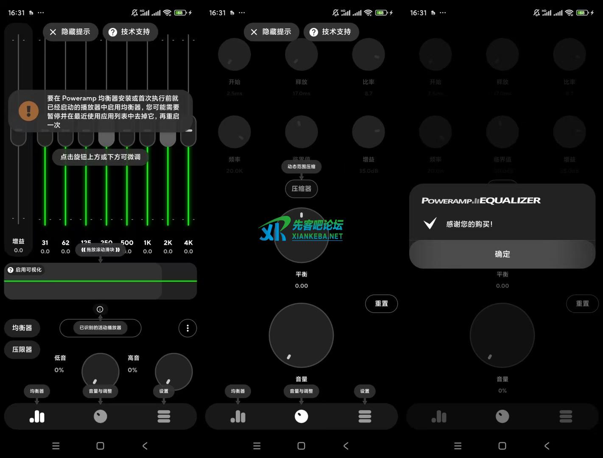Toggle the 均衡器 equalizer button
The image size is (603, 458).
[22, 328]
